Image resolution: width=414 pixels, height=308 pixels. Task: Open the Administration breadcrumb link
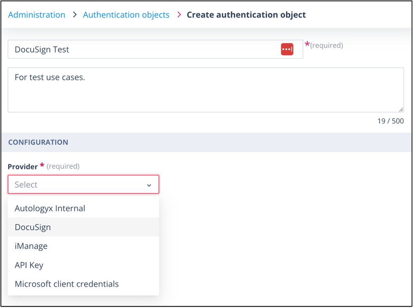[36, 15]
